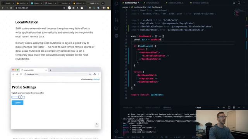Image resolution: width=248 pixels, height=139 pixels.
Task: Click 'const auth = useAuth()' code line
Action: click(x=148, y=39)
